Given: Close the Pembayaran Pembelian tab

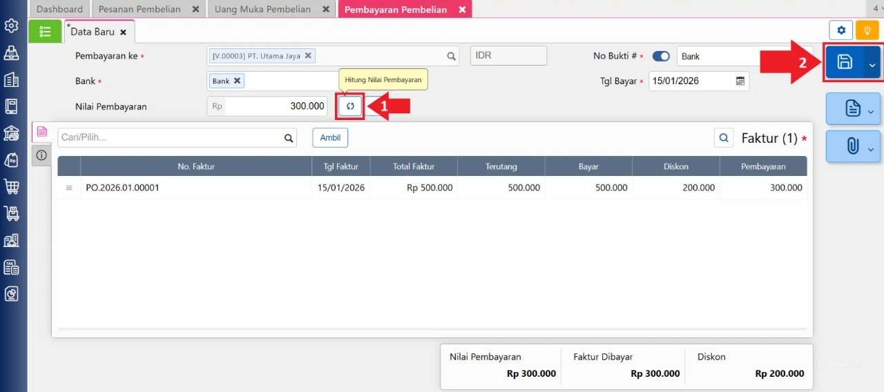Looking at the screenshot, I should coord(462,10).
